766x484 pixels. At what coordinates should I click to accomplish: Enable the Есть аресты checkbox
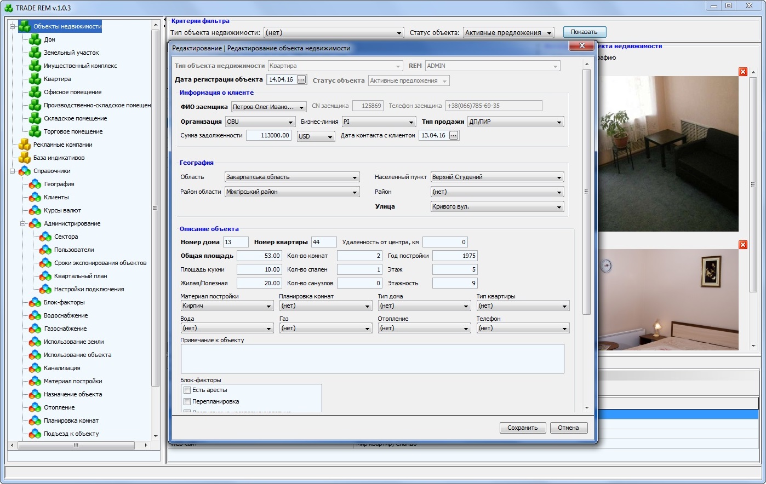(187, 390)
